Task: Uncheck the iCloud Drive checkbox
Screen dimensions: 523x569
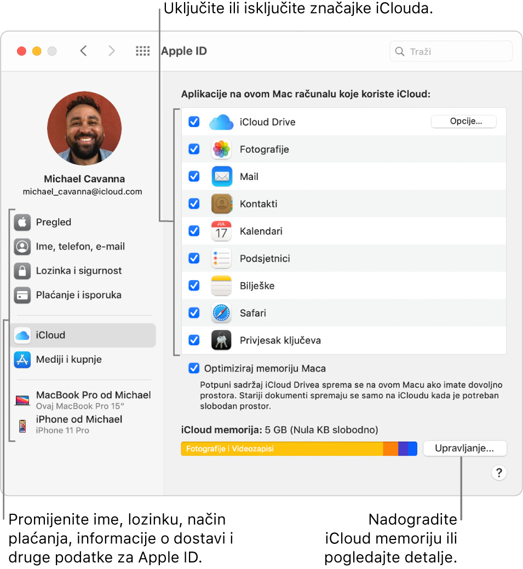Action: (194, 121)
